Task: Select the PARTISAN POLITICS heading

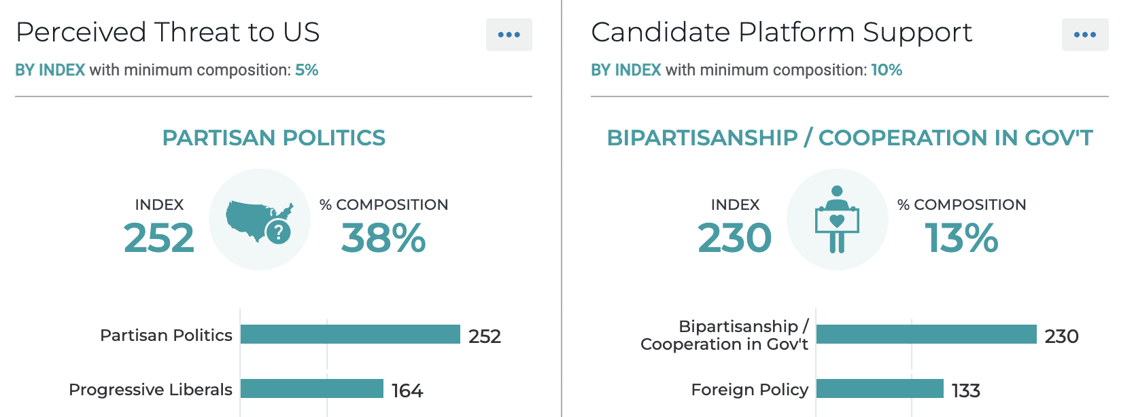Action: tap(273, 138)
